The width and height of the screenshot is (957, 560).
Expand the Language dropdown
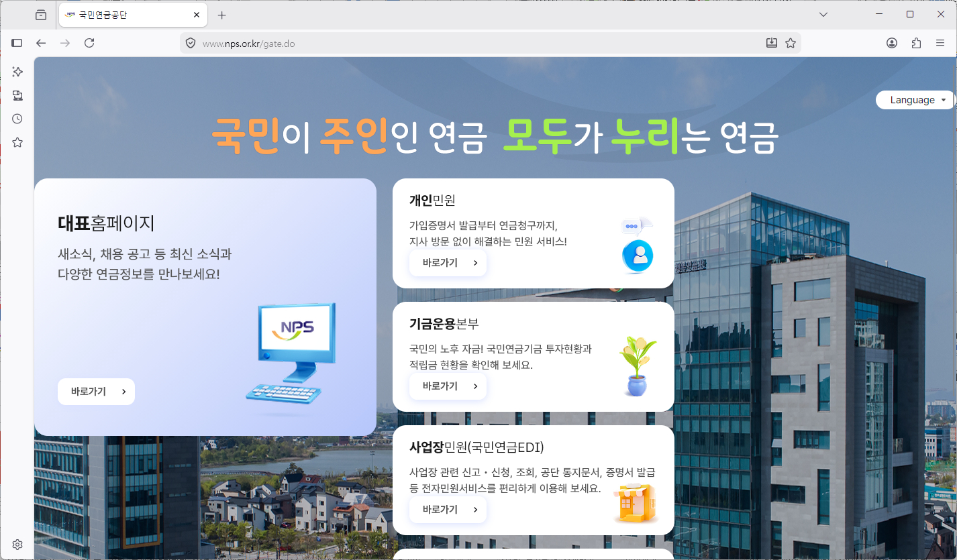tap(915, 100)
